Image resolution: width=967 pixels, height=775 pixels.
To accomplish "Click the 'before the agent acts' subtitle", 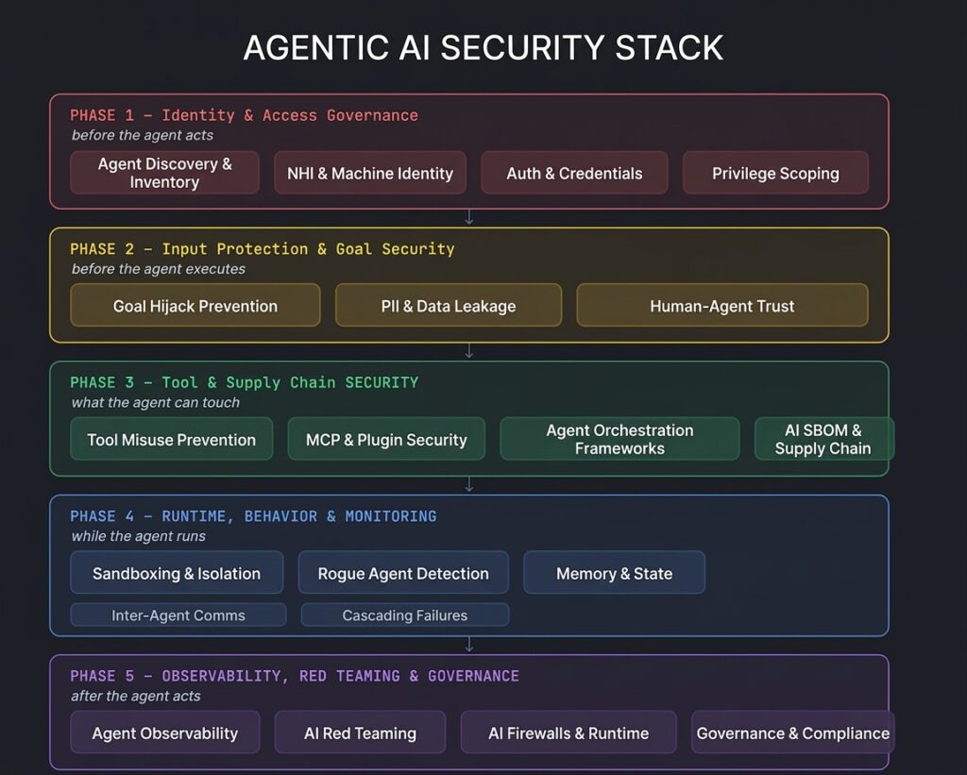I will click(x=143, y=135).
